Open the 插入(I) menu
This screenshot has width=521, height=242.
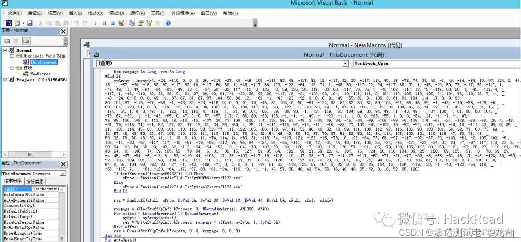pyautogui.click(x=75, y=13)
